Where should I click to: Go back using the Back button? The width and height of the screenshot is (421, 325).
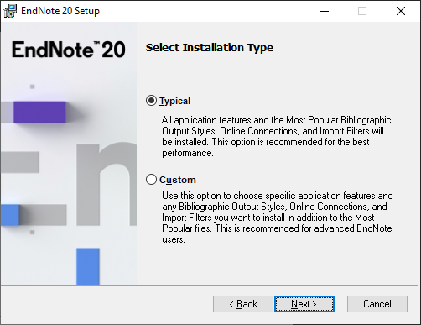click(x=243, y=304)
